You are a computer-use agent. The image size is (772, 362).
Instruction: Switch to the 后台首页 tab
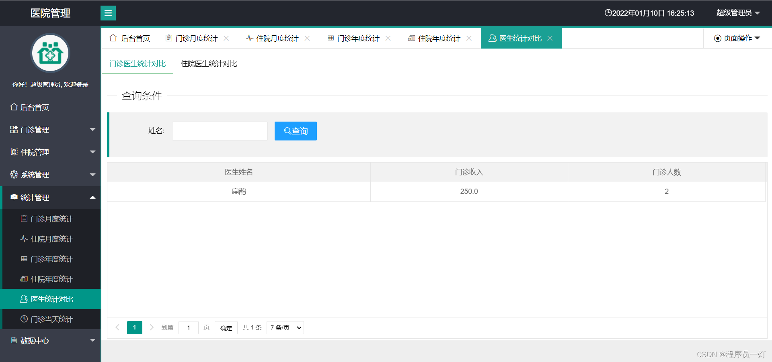coord(129,38)
